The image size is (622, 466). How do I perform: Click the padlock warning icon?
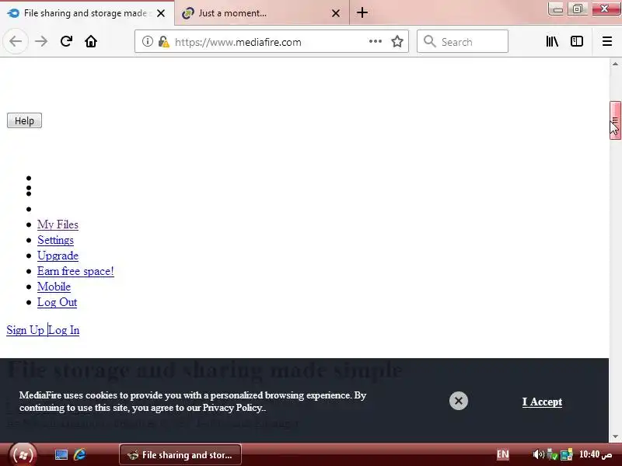click(x=163, y=41)
